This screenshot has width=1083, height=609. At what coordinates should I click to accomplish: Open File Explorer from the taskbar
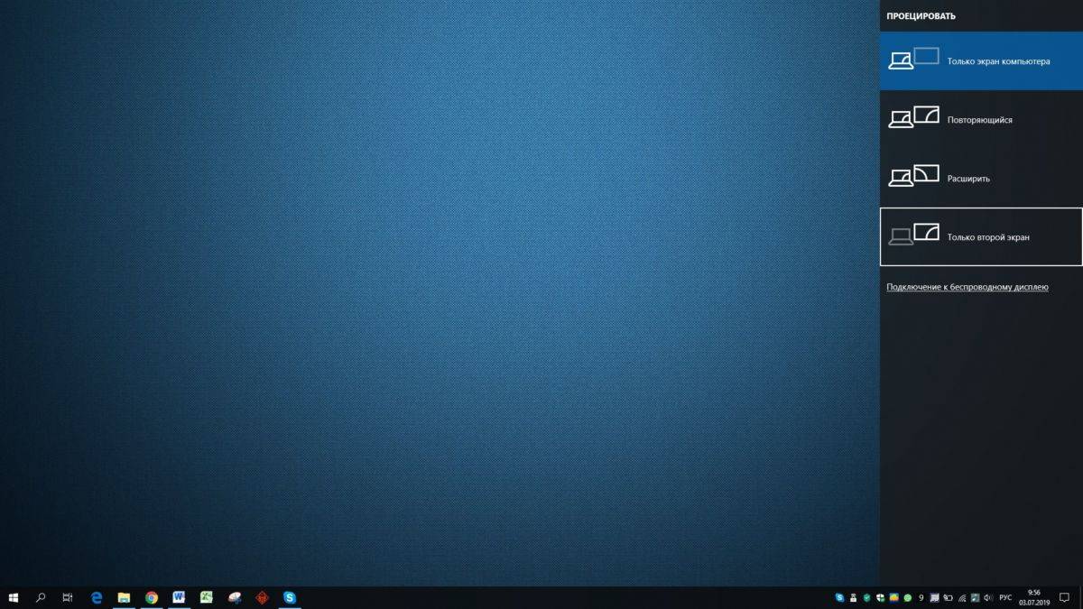pos(124,597)
